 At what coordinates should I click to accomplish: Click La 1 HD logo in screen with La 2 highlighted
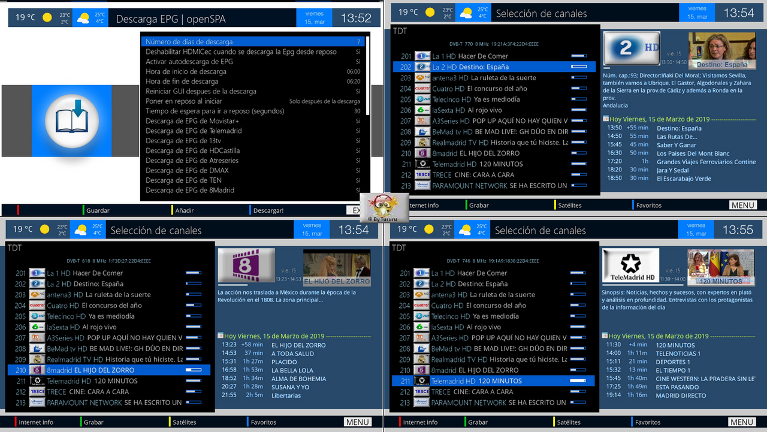(422, 56)
